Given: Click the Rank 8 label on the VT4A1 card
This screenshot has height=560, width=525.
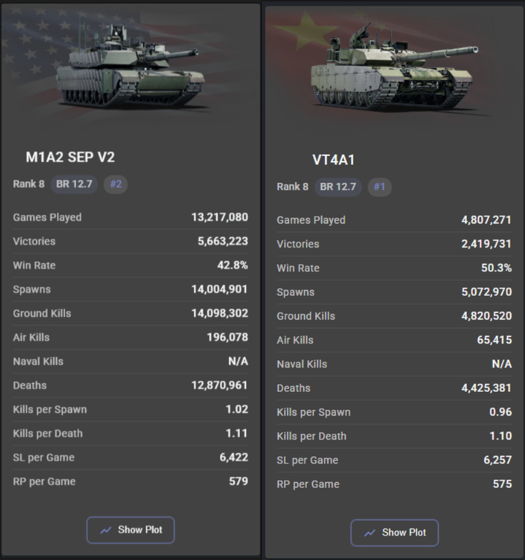Looking at the screenshot, I should (x=293, y=187).
